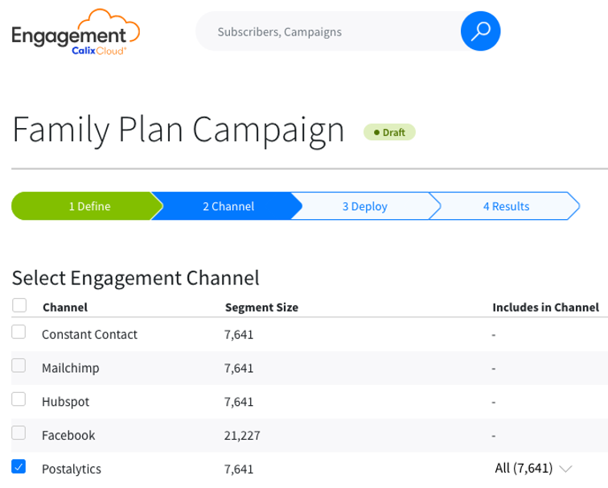Focus the Subscribers, Campaigns search field
Image resolution: width=608 pixels, height=488 pixels.
tap(327, 31)
